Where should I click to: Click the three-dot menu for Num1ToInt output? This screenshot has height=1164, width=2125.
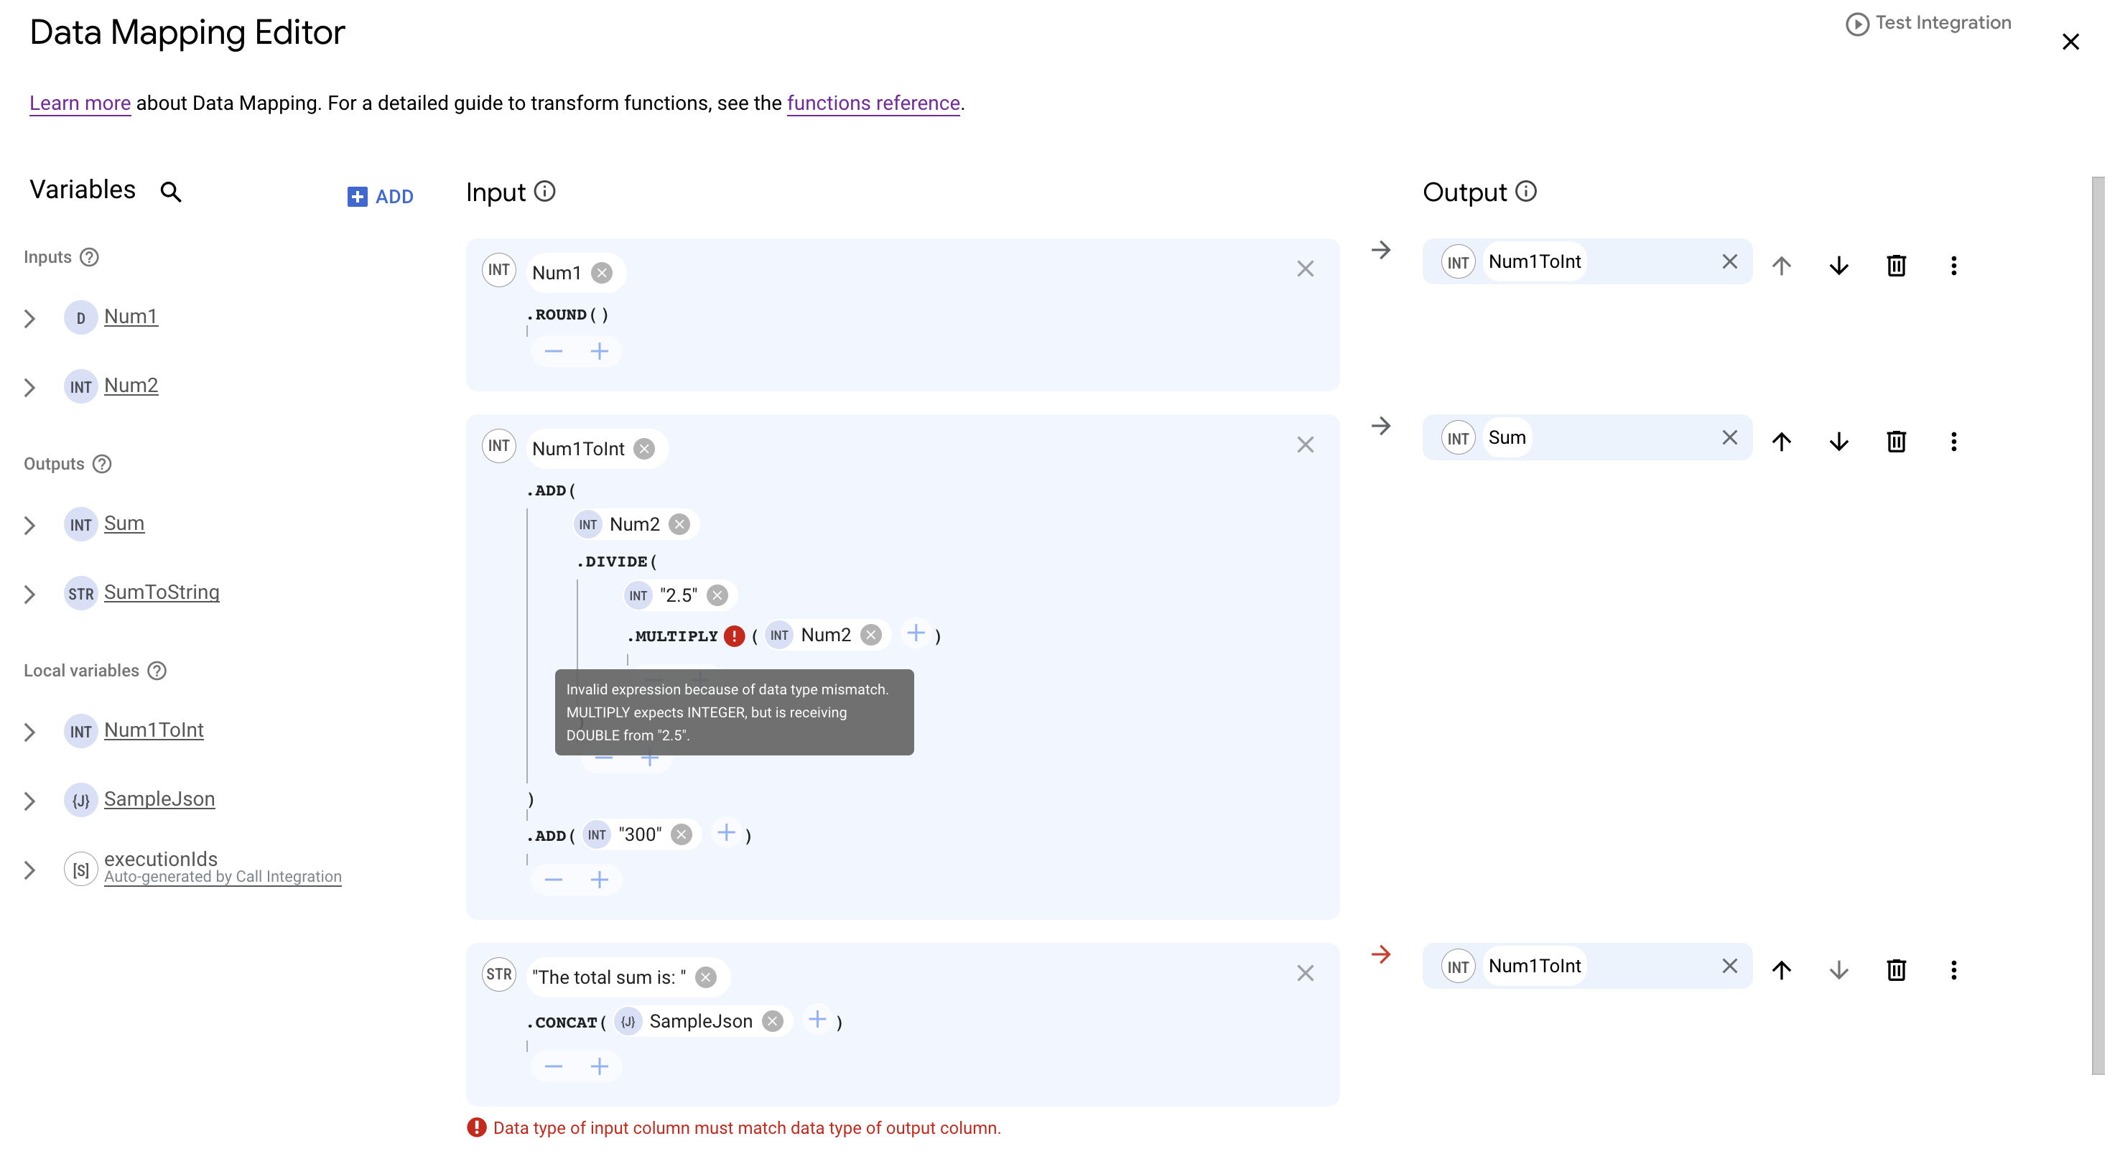click(1953, 265)
